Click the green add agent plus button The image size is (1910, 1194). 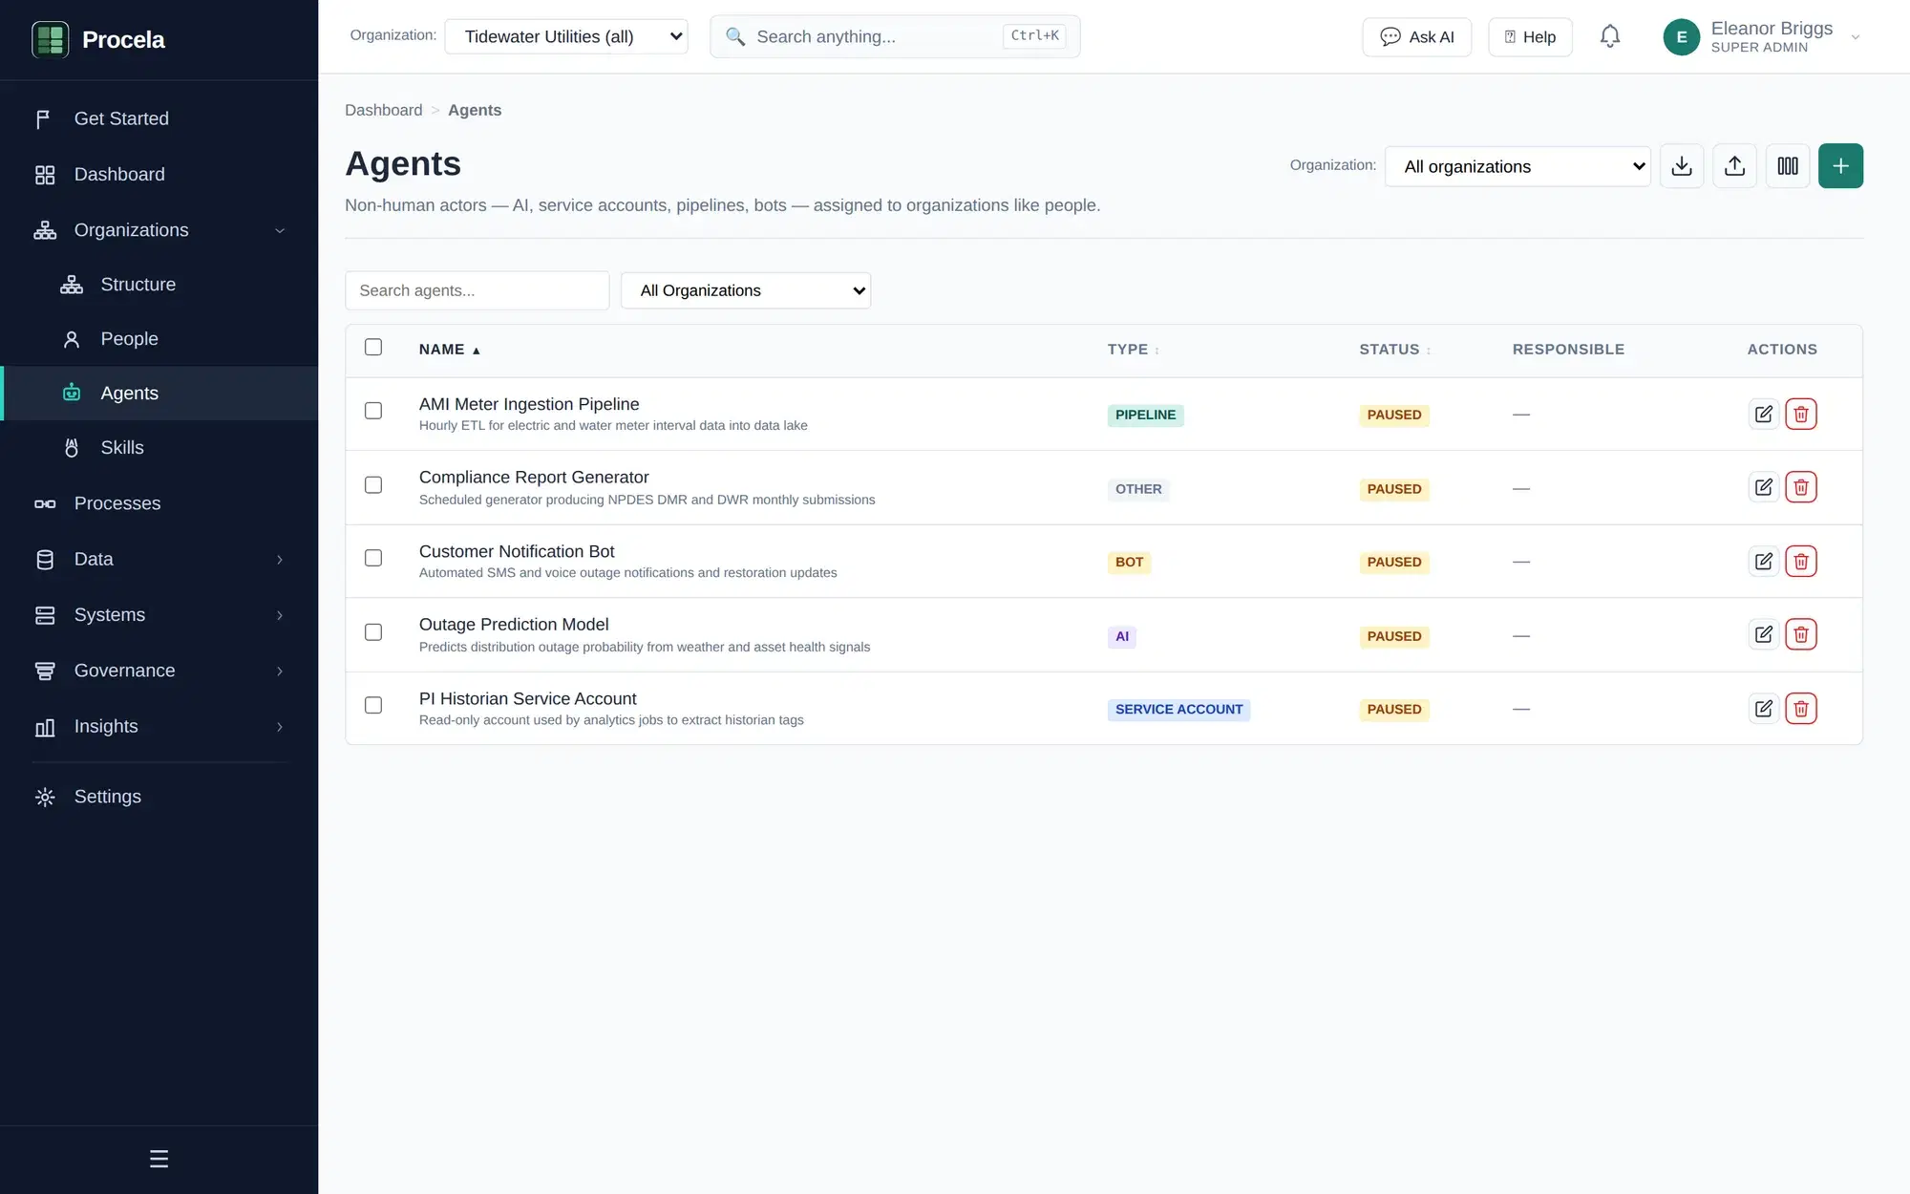tap(1840, 166)
